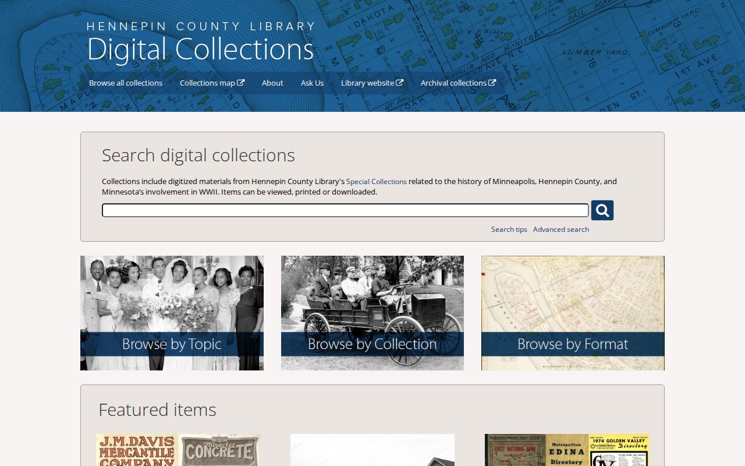Screen dimensions: 745x466
Task: Open the J.M. Davis Mercantile featured item
Action: tap(178, 450)
